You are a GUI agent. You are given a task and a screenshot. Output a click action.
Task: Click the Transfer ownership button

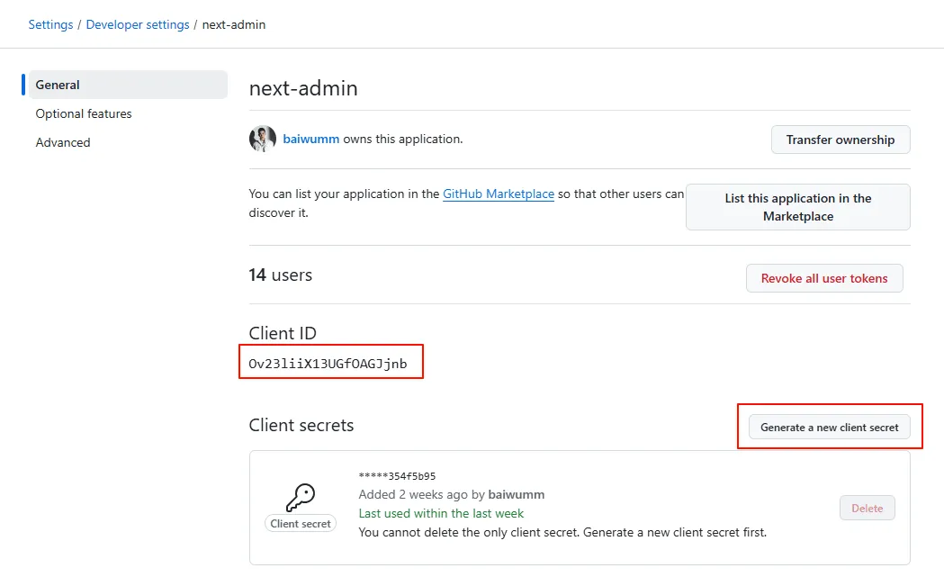[841, 140]
